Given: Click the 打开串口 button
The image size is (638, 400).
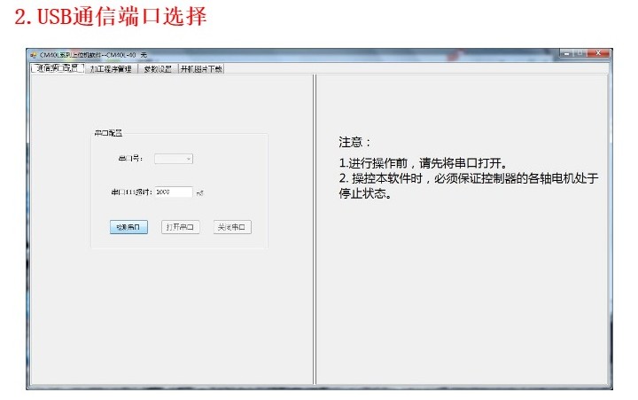Looking at the screenshot, I should [180, 227].
